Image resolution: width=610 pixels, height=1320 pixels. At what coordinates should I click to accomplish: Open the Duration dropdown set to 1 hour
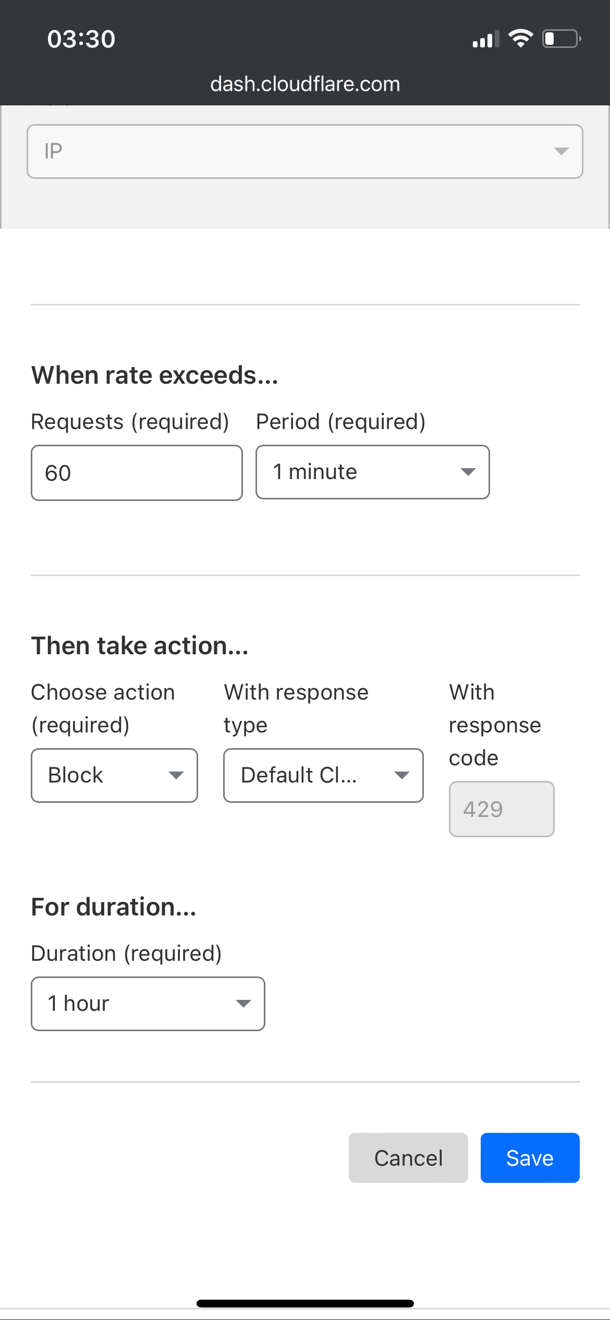click(x=148, y=1004)
